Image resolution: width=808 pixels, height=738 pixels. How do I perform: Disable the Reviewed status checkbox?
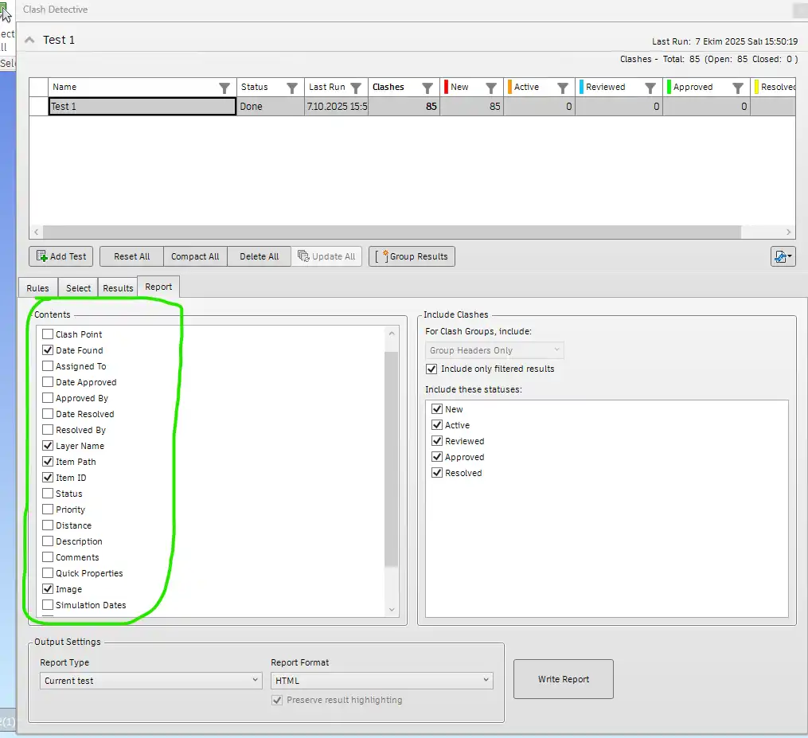point(436,440)
